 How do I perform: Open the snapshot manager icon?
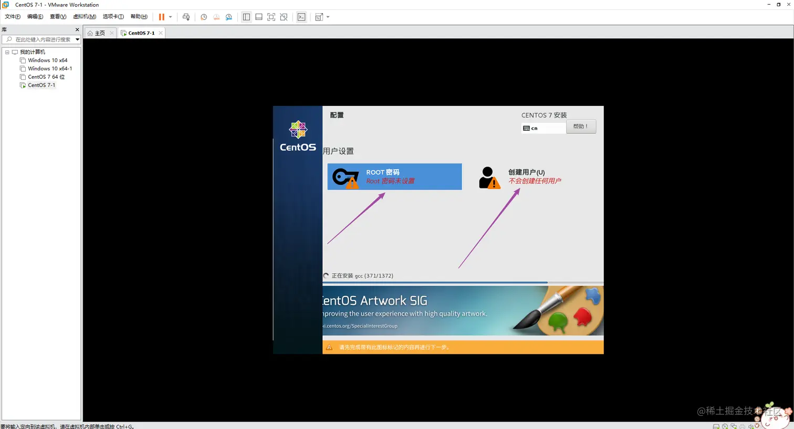point(229,17)
